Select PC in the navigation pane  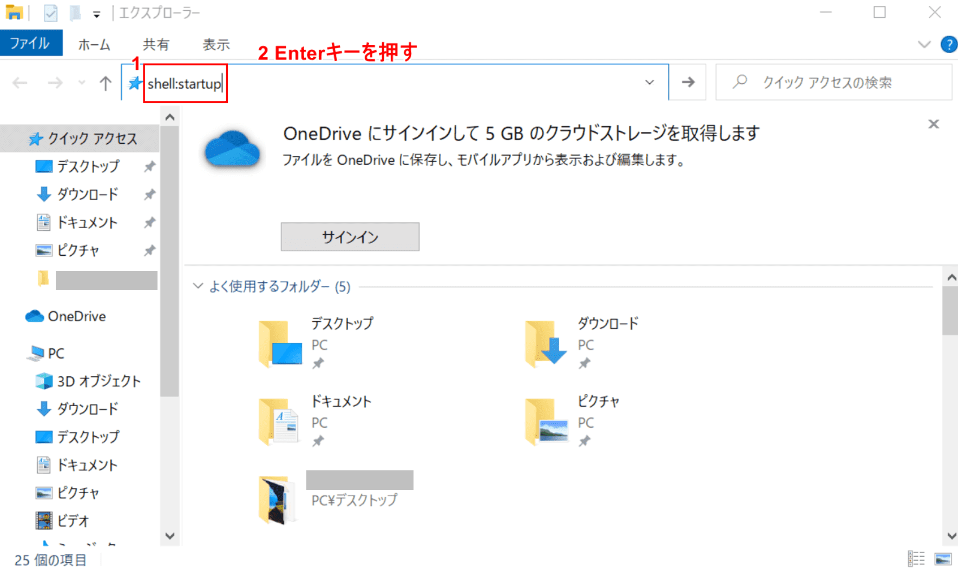click(x=45, y=354)
